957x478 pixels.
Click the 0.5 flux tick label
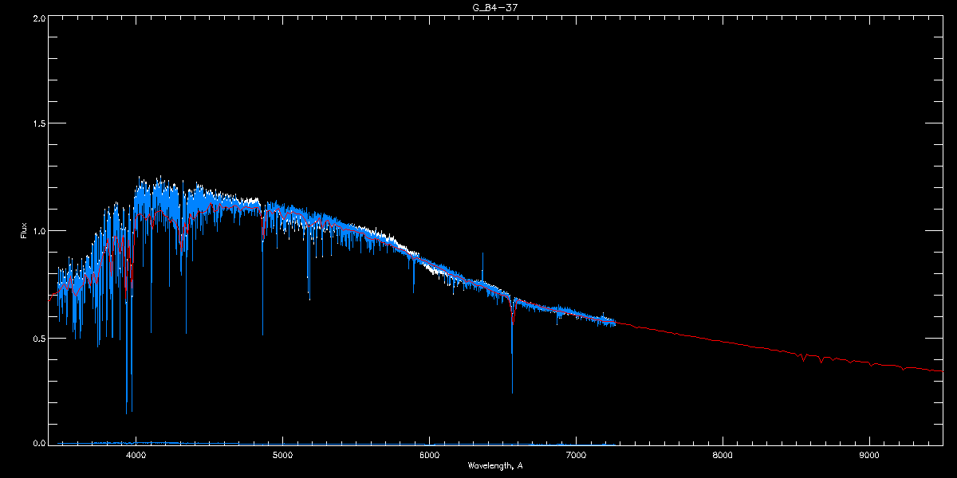click(38, 338)
